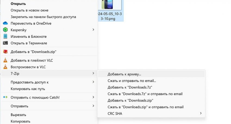
Task: Click VLC cone icon beside Воспроизвести в VLC
Action: [5, 67]
